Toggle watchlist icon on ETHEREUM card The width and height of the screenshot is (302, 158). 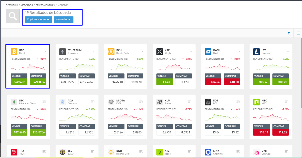click(x=93, y=51)
